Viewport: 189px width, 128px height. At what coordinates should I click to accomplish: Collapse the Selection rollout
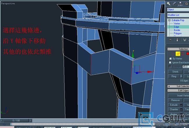click(x=178, y=49)
